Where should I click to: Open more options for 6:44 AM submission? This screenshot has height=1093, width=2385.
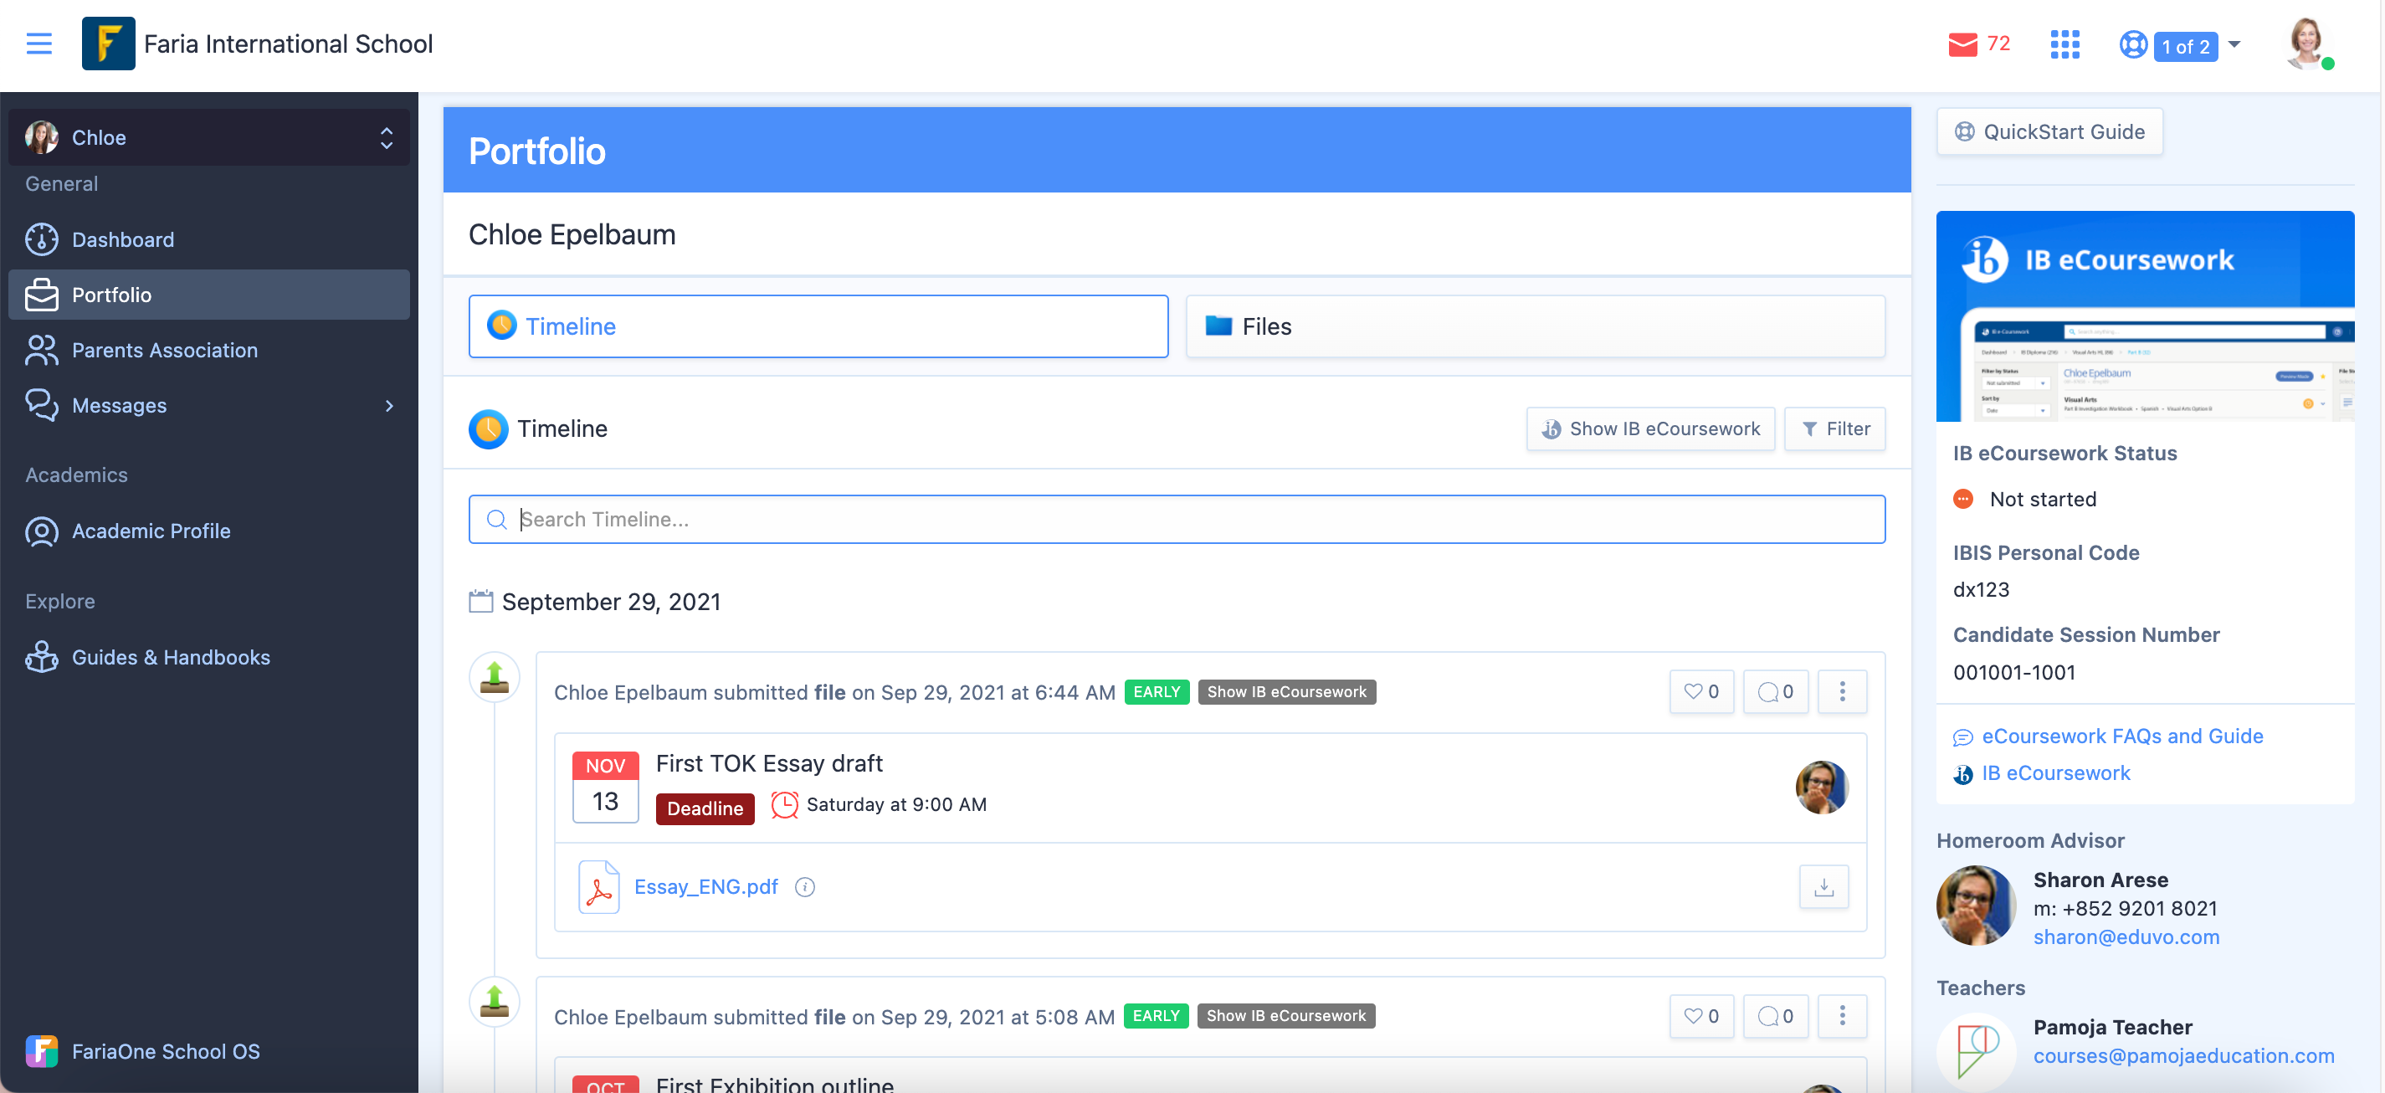tap(1842, 691)
